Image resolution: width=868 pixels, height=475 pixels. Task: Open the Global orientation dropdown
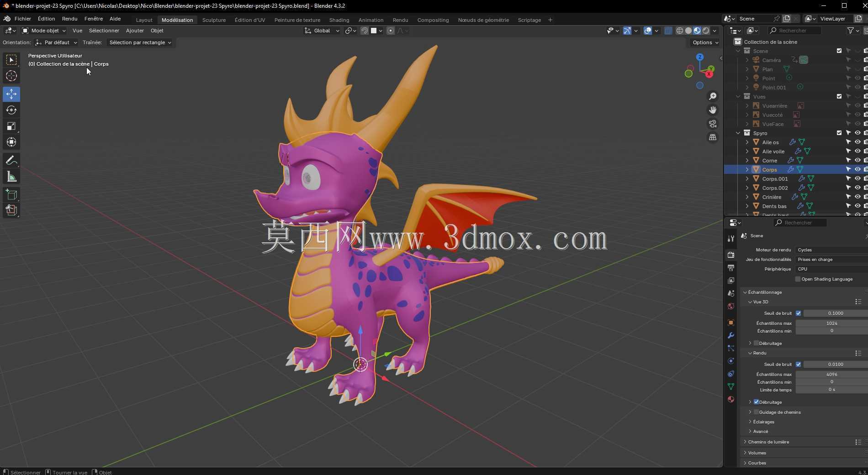click(x=322, y=31)
